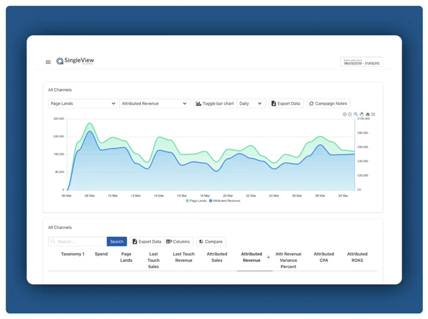Sort by Attributed Sales column
This screenshot has height=319, width=428.
[x=217, y=257]
